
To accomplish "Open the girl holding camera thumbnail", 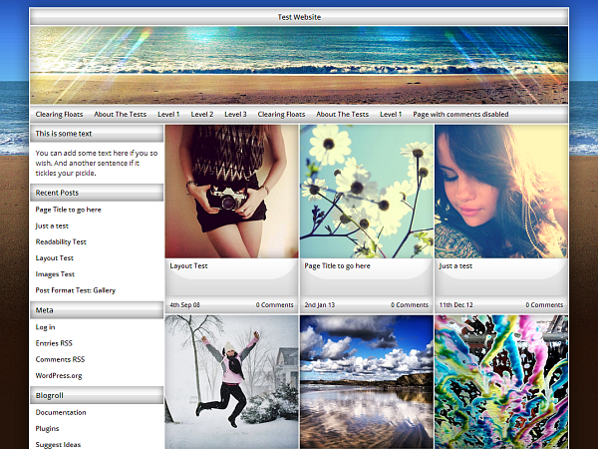I will pyautogui.click(x=231, y=191).
